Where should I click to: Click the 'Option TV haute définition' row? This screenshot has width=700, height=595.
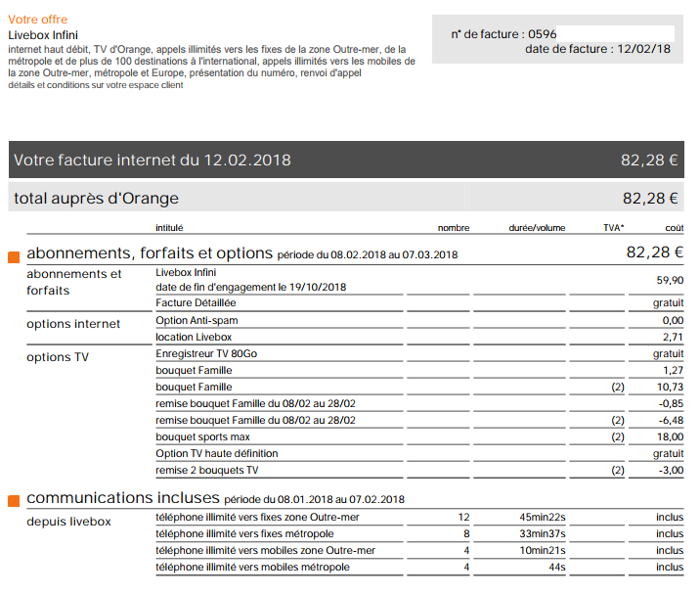pos(419,454)
